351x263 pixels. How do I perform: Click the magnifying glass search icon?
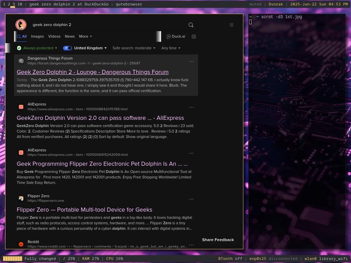pyautogui.click(x=191, y=25)
